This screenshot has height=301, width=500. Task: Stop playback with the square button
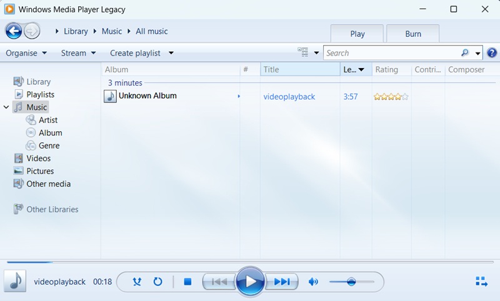pyautogui.click(x=187, y=282)
